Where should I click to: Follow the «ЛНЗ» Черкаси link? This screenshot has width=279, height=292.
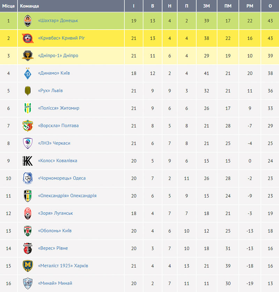[54, 143]
